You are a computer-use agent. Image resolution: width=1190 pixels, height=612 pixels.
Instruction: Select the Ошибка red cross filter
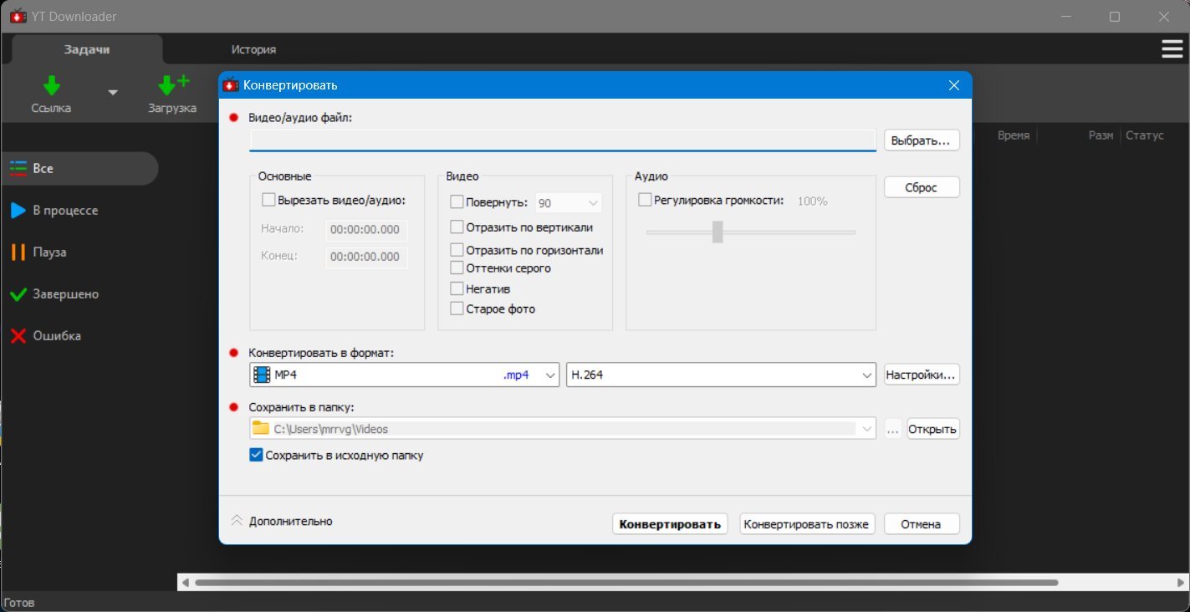point(18,336)
